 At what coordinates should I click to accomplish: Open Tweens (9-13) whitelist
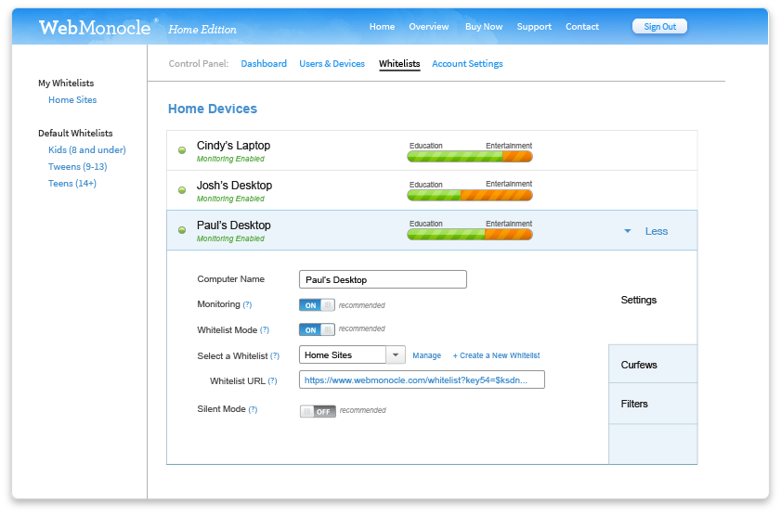(x=78, y=167)
